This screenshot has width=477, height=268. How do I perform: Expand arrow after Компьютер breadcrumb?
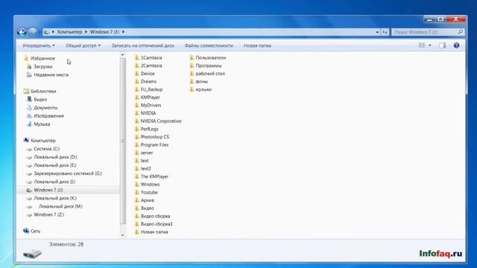click(x=86, y=32)
